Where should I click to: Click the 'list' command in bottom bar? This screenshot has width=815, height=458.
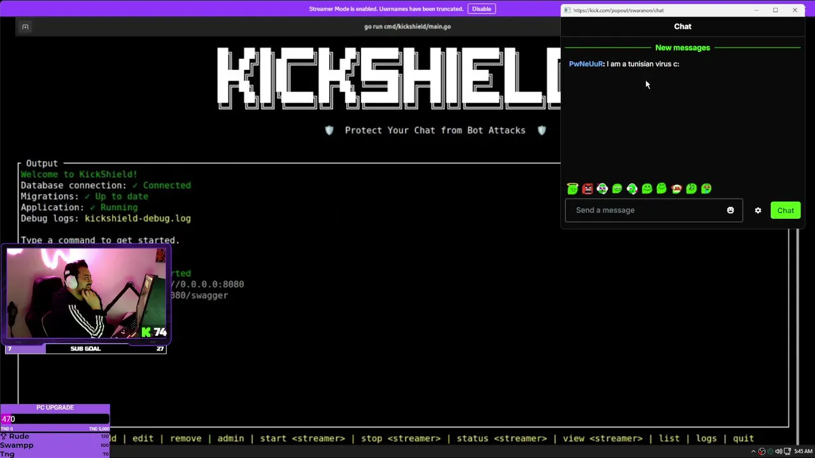coord(669,438)
